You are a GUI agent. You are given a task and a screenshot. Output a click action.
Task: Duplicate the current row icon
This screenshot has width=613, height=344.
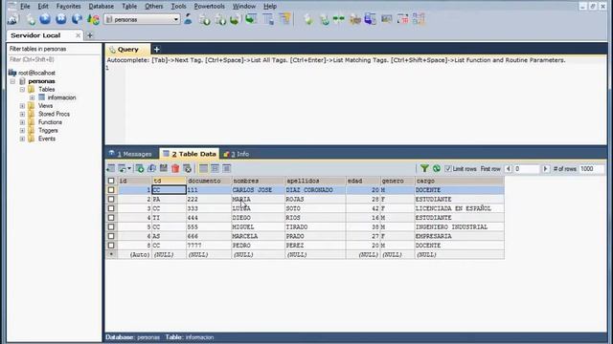(151, 168)
